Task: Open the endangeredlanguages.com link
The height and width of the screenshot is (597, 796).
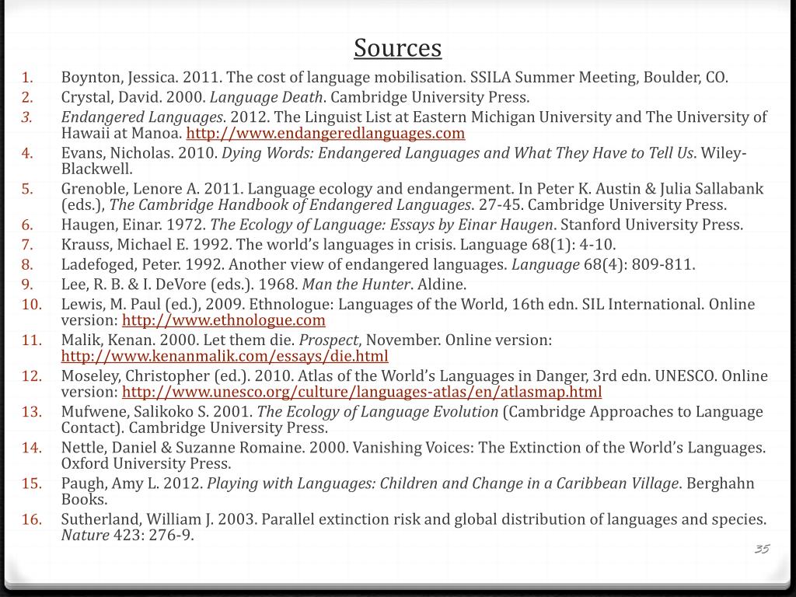Action: pyautogui.click(x=326, y=134)
